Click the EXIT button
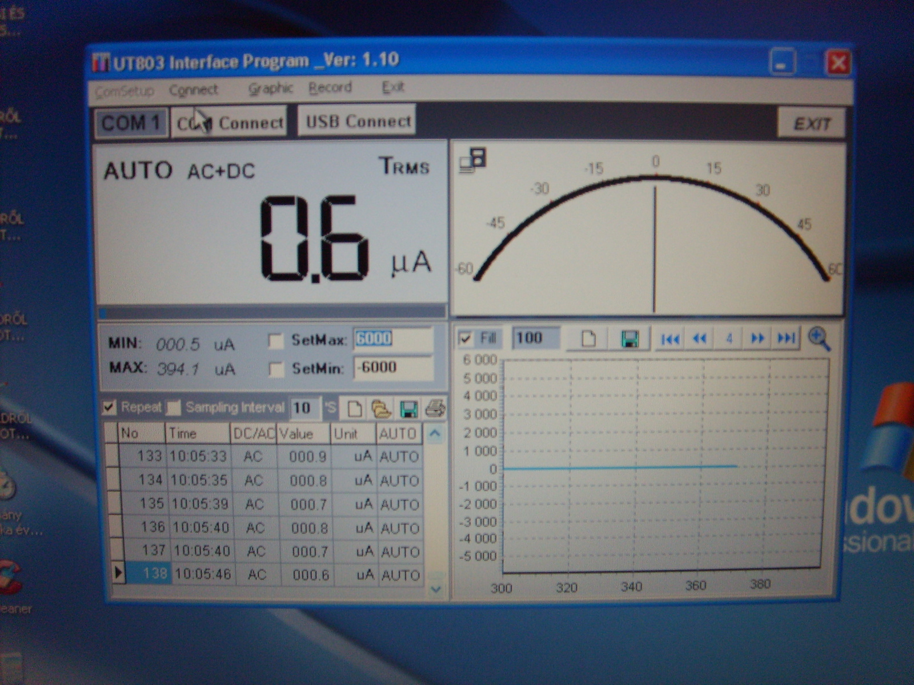 pyautogui.click(x=811, y=123)
